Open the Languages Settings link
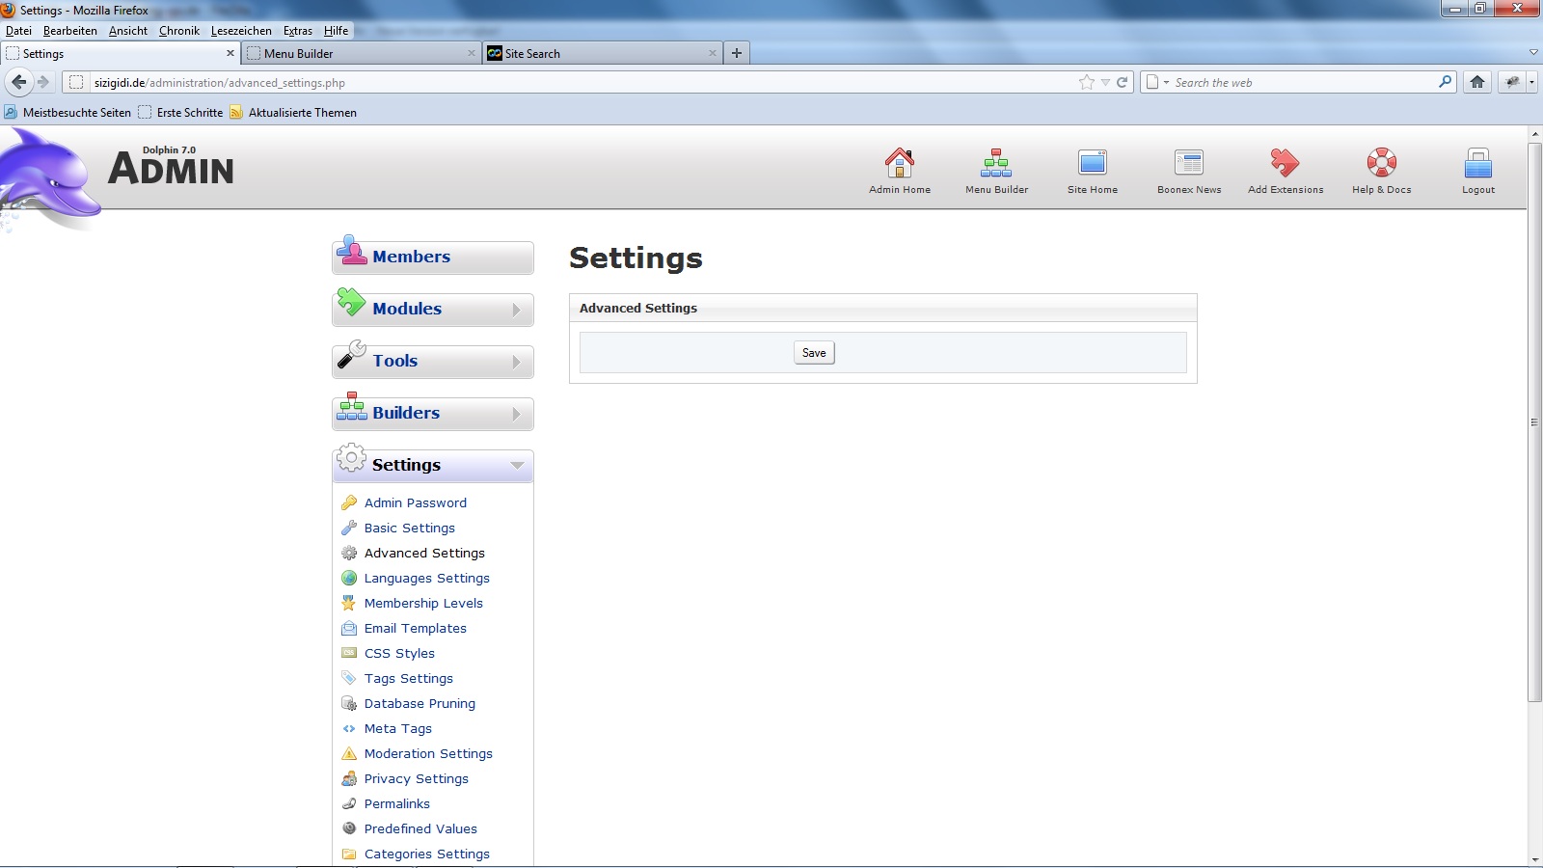 click(426, 578)
